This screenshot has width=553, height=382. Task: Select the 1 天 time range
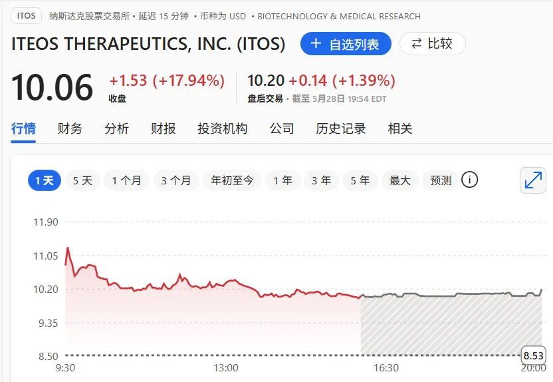coord(45,180)
